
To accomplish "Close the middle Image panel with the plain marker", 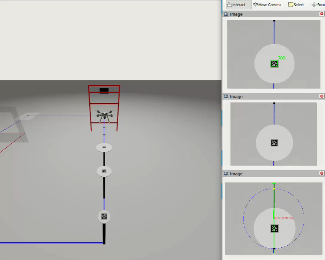I will [x=322, y=96].
